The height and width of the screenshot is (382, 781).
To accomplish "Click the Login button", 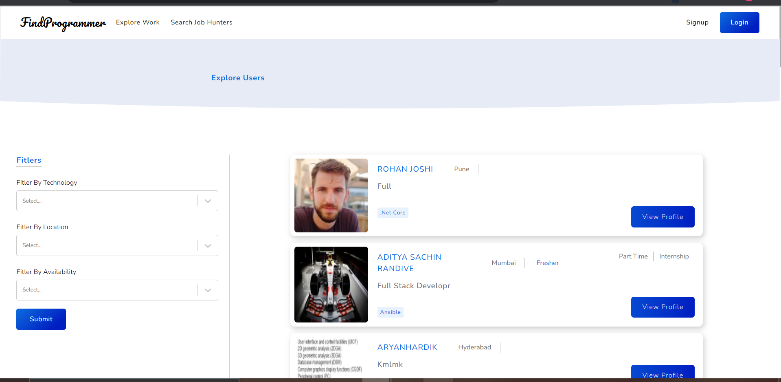I will click(739, 22).
